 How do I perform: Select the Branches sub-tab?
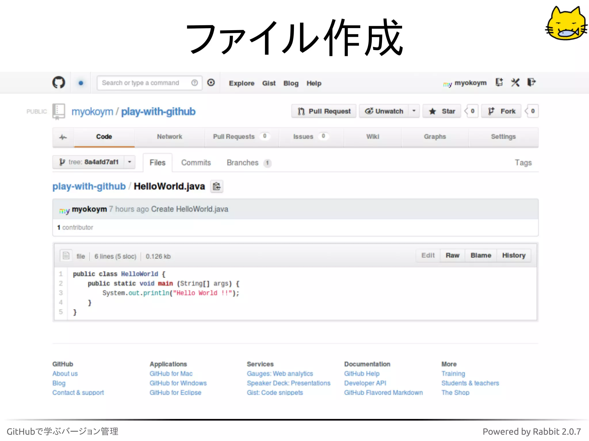(x=249, y=163)
